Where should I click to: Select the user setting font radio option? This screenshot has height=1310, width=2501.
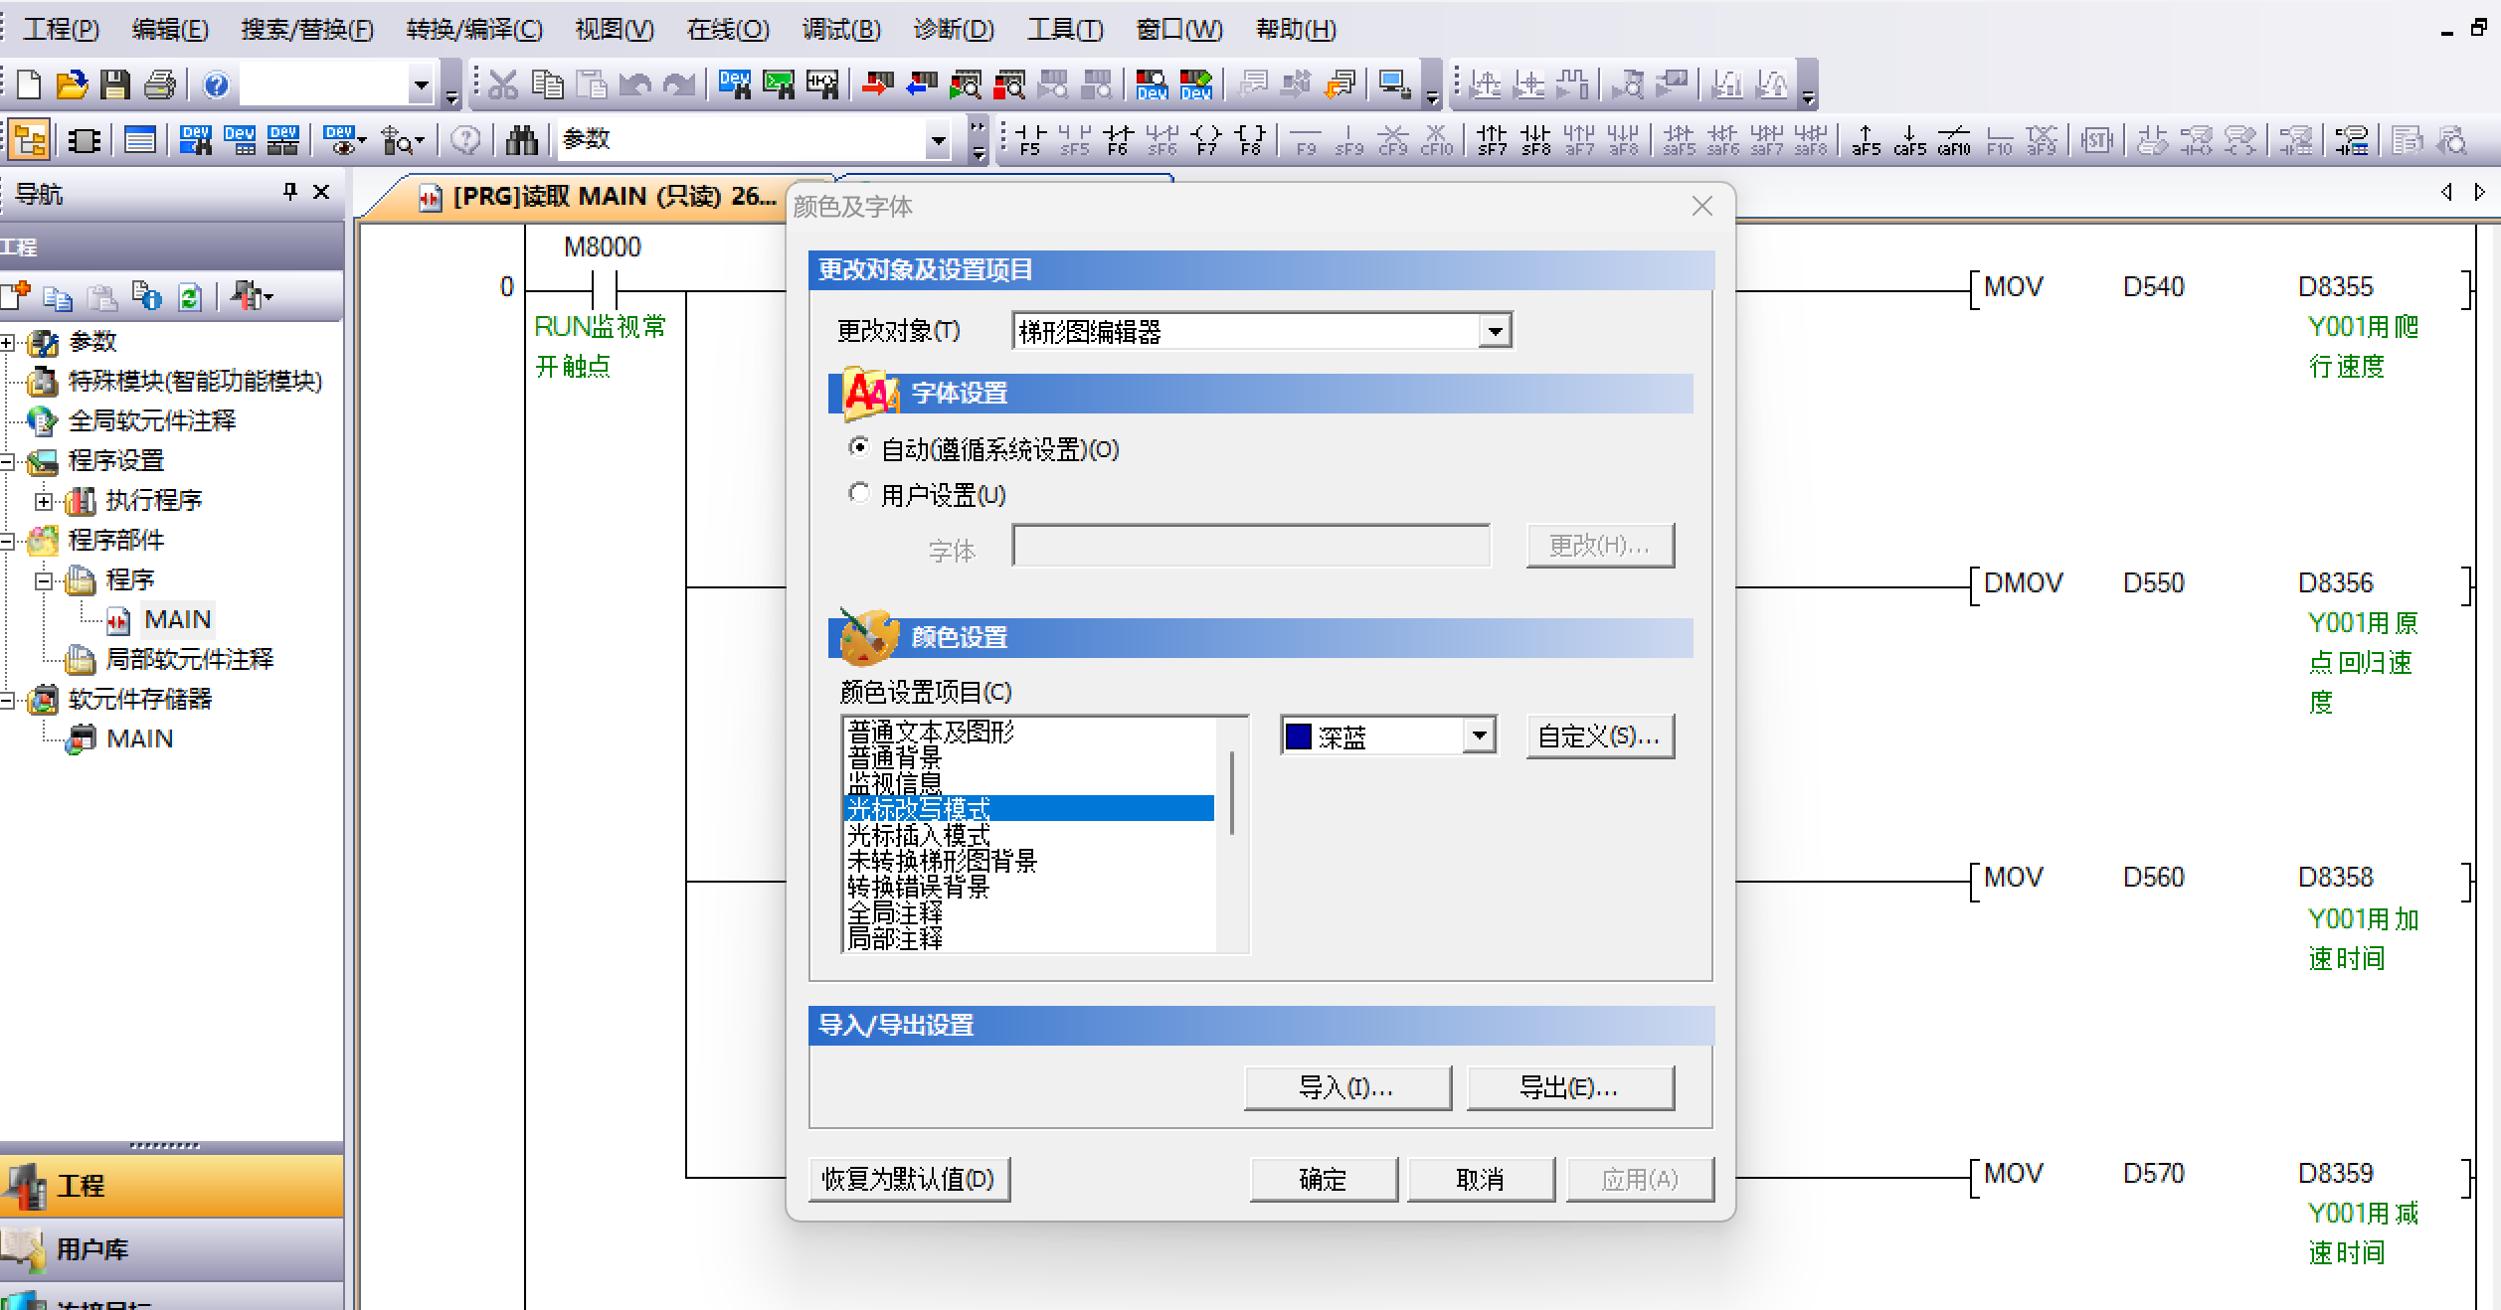pyautogui.click(x=859, y=494)
